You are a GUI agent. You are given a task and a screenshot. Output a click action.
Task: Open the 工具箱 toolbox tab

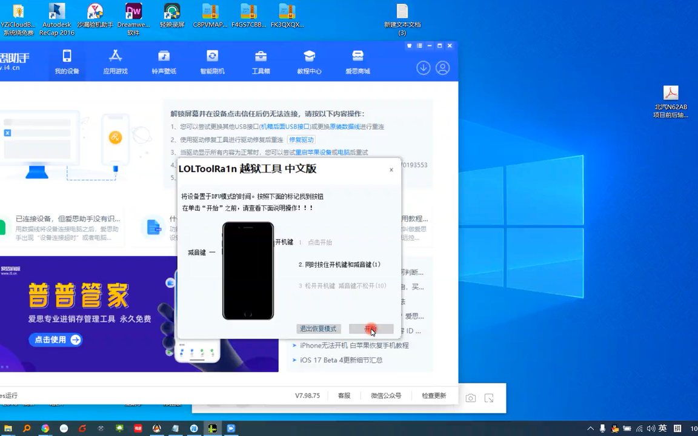click(261, 62)
